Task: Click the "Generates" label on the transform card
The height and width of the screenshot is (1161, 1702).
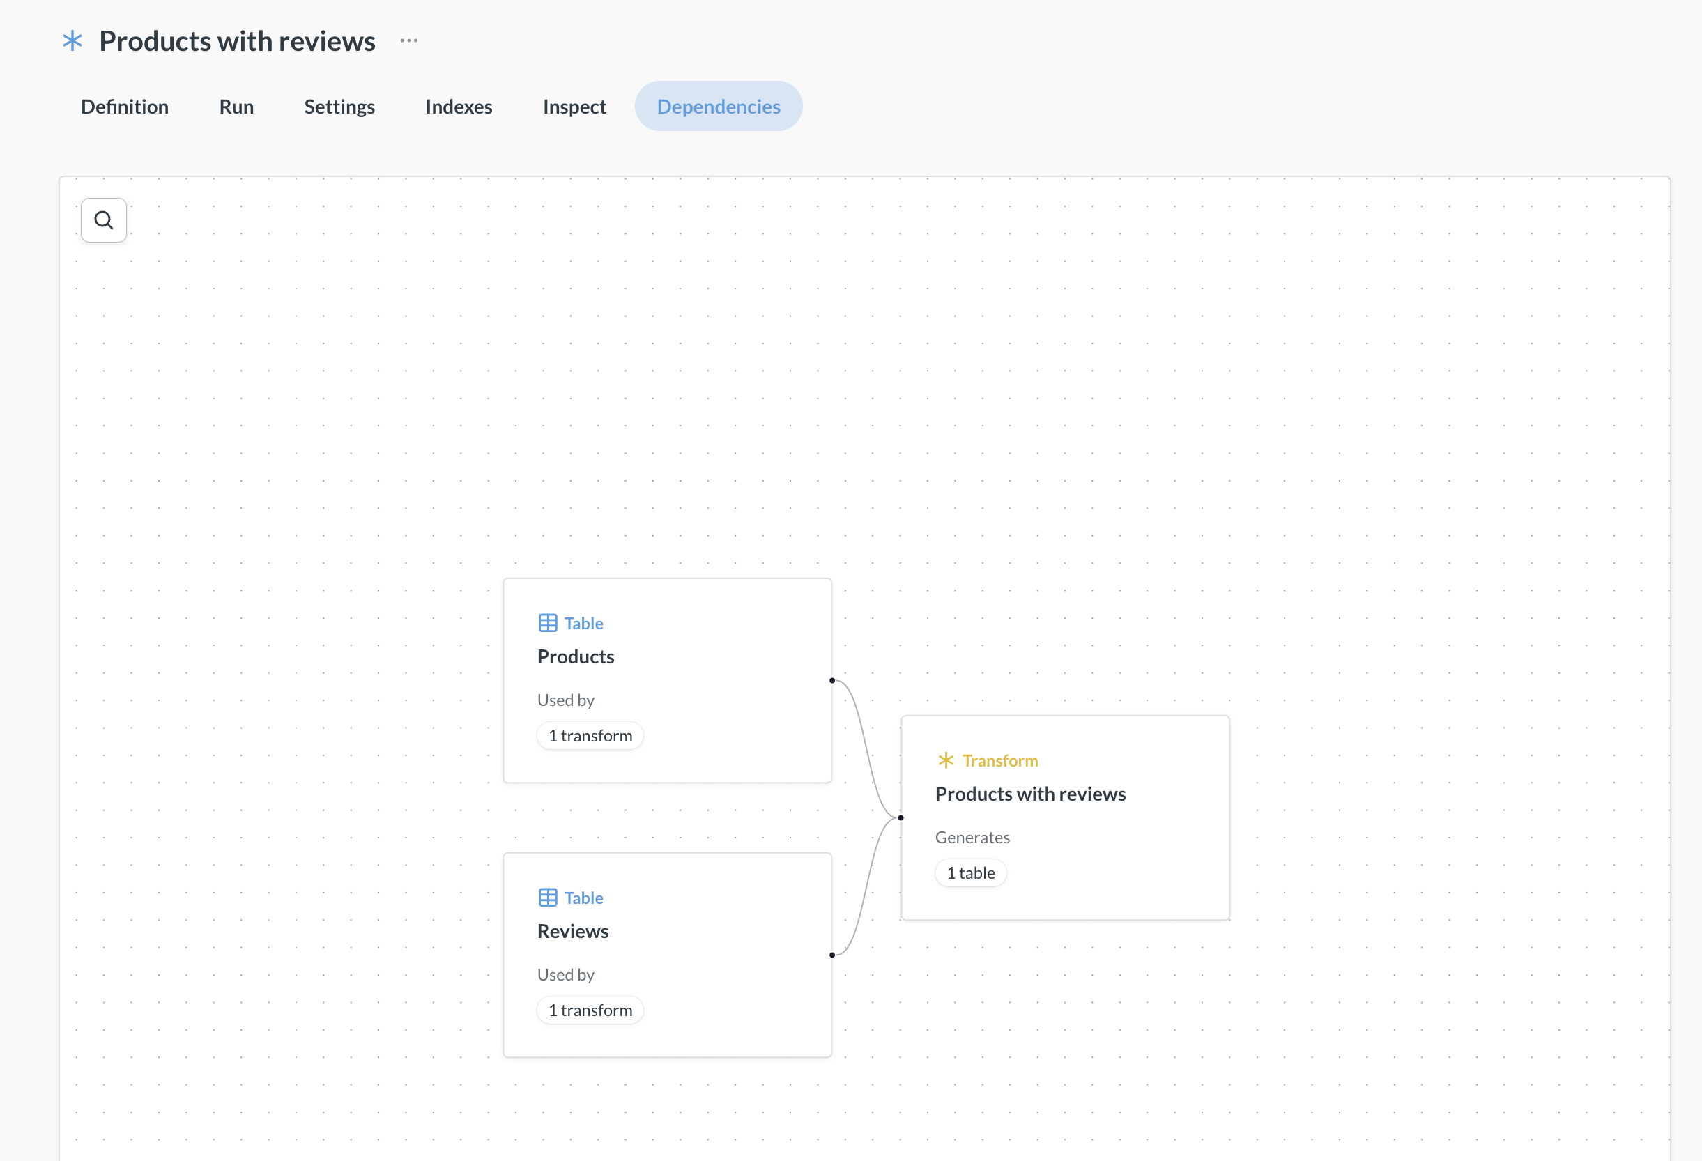Action: coord(972,837)
